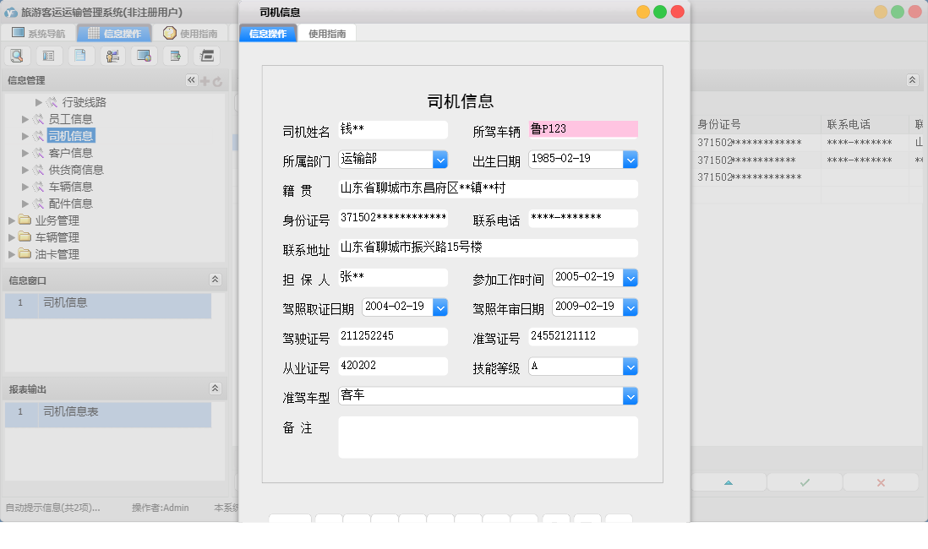Select the search/query tool in the toolbar
This screenshot has width=928, height=549.
click(x=17, y=55)
